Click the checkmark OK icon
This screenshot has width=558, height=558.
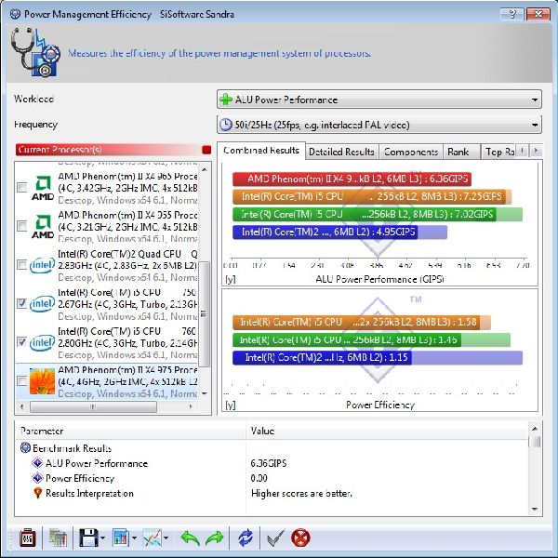click(275, 538)
